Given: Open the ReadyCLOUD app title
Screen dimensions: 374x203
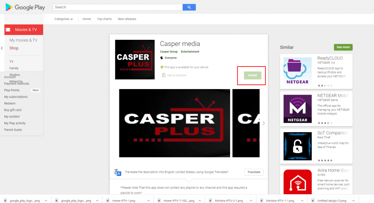Looking at the screenshot, I should [330, 58].
